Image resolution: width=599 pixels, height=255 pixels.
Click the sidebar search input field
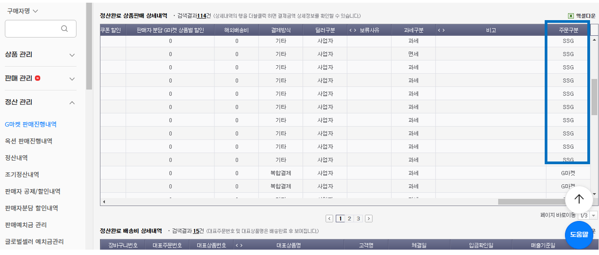pyautogui.click(x=40, y=29)
